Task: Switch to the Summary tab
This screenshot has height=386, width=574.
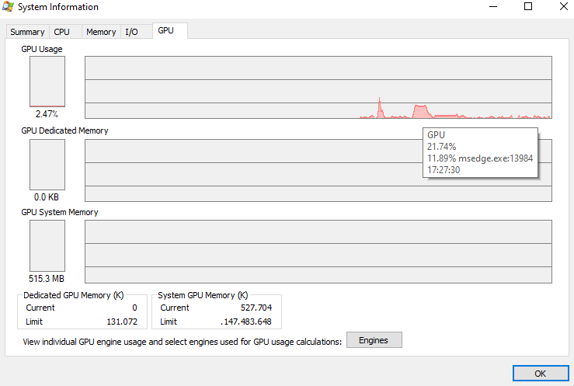Action: click(x=27, y=32)
